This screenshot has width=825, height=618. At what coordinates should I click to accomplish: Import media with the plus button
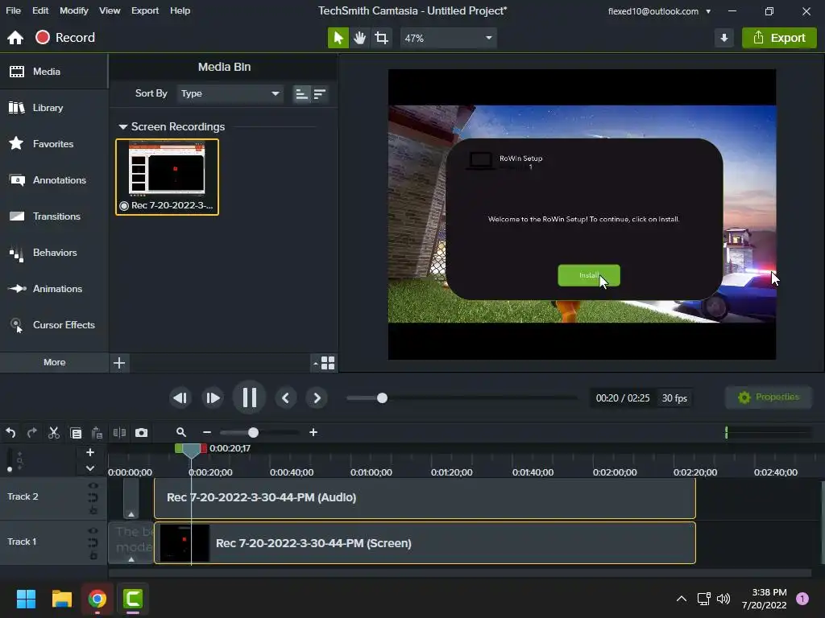pos(119,363)
